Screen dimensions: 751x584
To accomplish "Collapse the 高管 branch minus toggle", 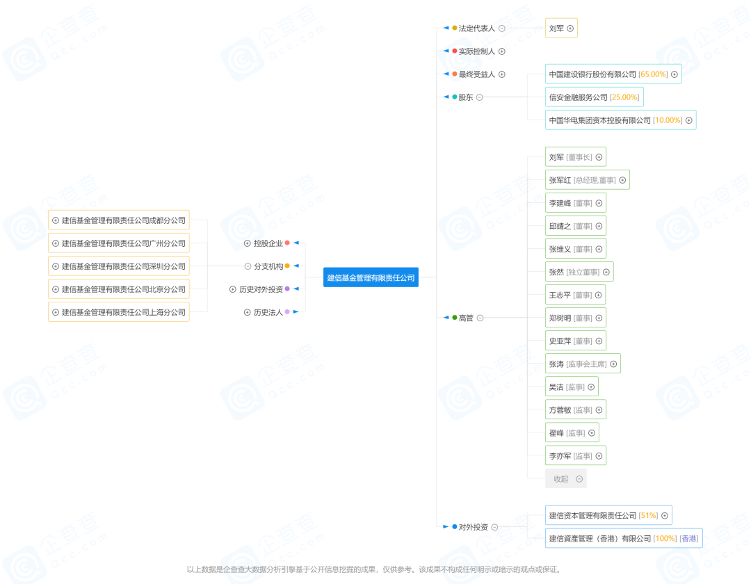I will (x=480, y=318).
